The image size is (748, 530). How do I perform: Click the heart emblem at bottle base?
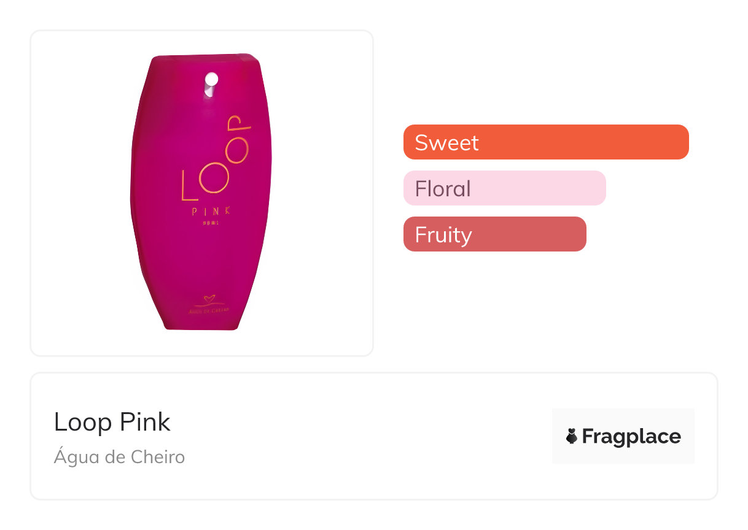209,301
